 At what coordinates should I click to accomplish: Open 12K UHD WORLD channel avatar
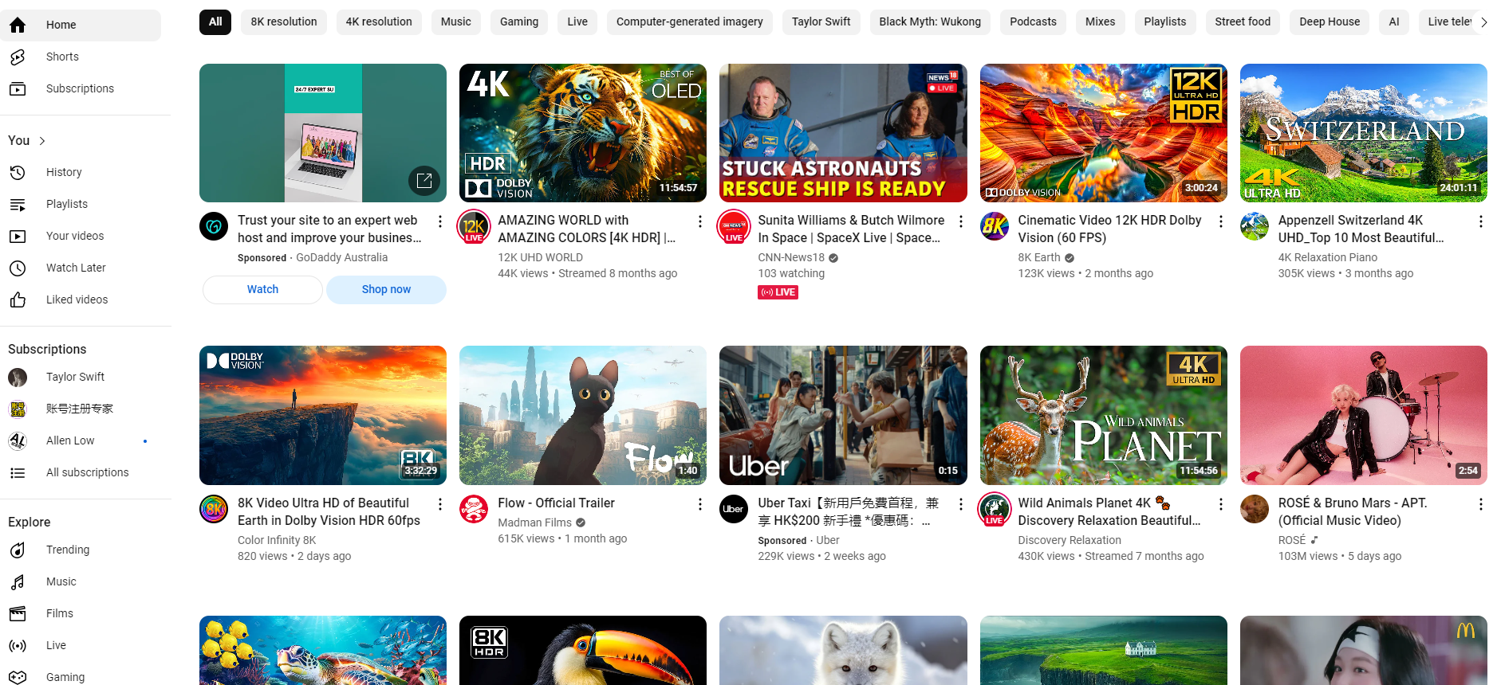tap(474, 226)
